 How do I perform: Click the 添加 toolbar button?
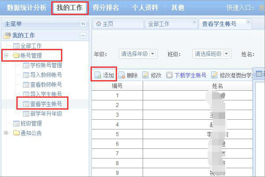click(104, 75)
